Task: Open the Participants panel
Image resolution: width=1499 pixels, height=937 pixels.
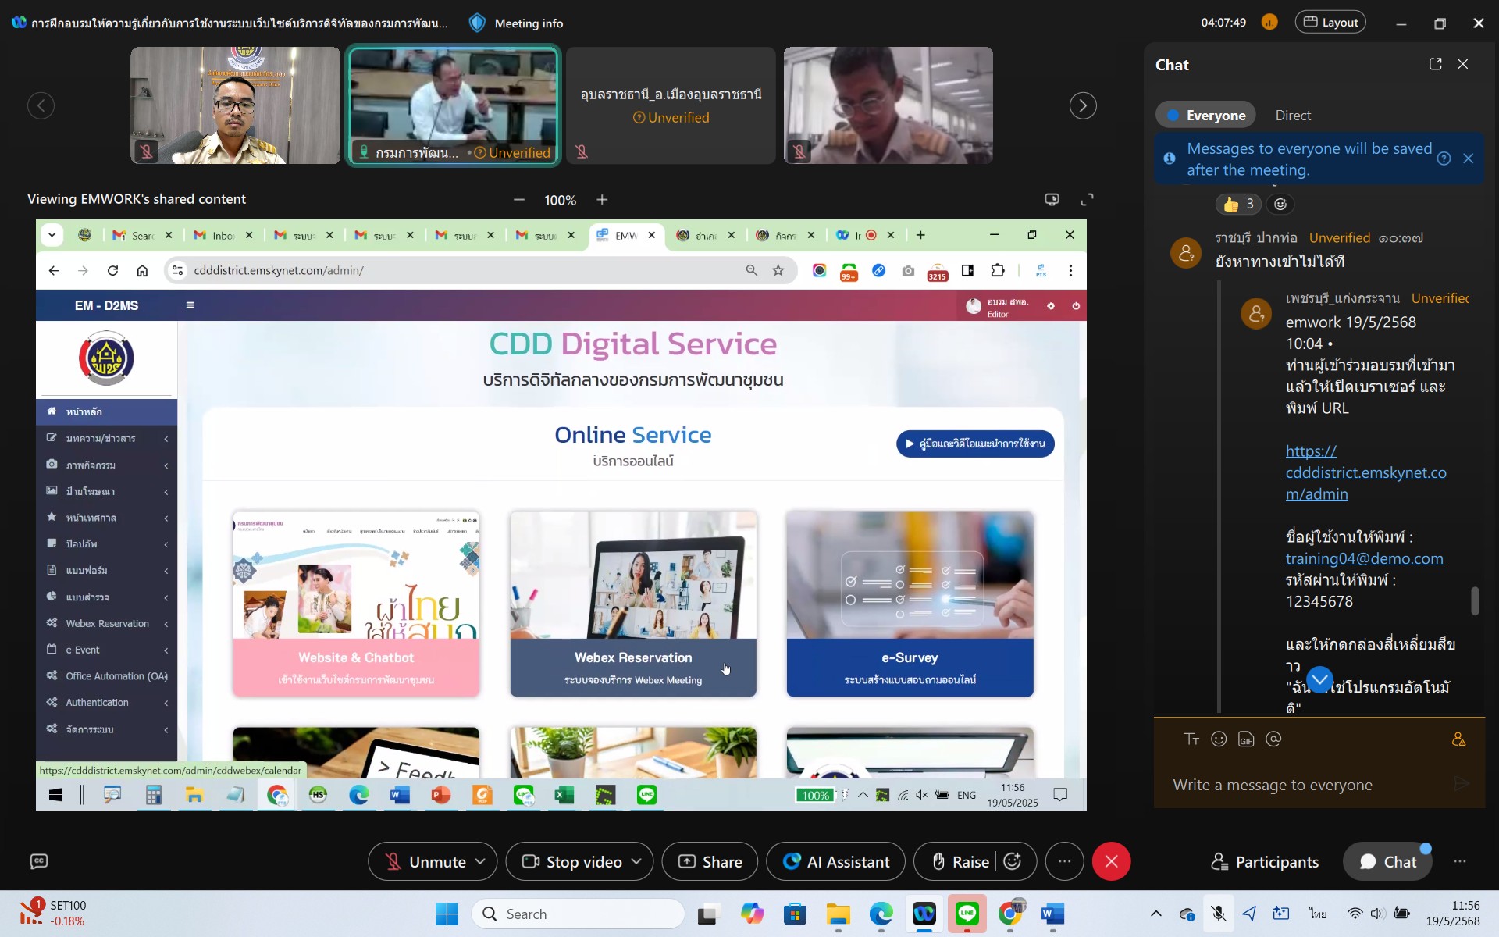Action: pos(1265,861)
